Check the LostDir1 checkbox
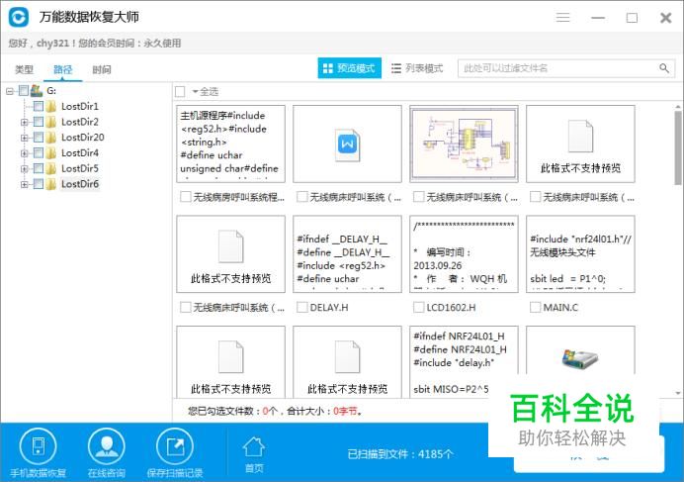The height and width of the screenshot is (482, 684). 39,106
